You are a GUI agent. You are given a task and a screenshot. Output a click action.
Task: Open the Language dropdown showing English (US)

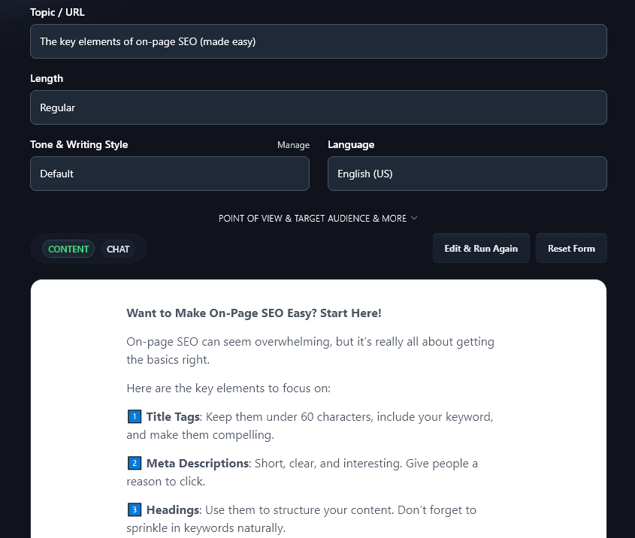coord(467,174)
